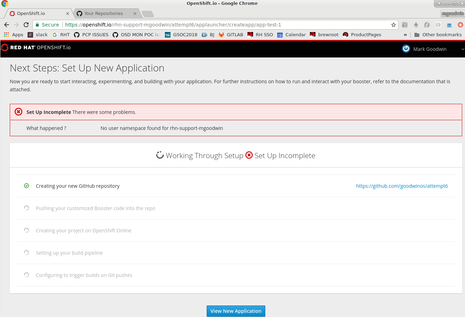This screenshot has height=317, width=465.
Task: Click the View New Application button
Action: pos(236,311)
